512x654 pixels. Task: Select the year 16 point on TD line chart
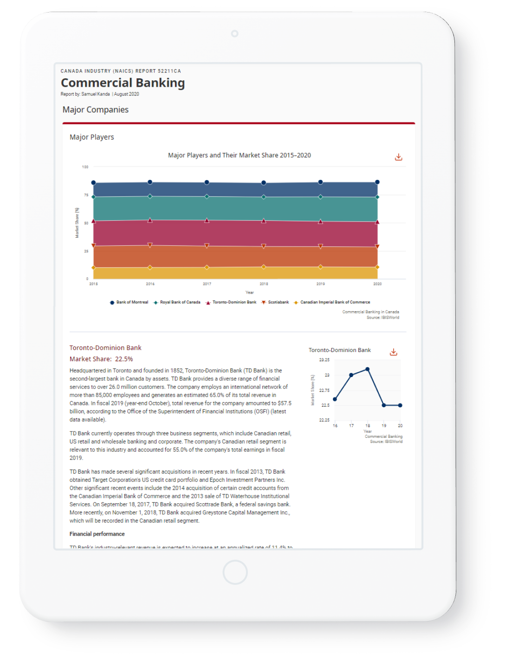(335, 399)
